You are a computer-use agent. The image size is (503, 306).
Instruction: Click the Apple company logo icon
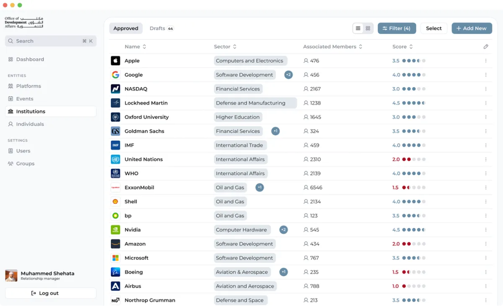tap(115, 61)
